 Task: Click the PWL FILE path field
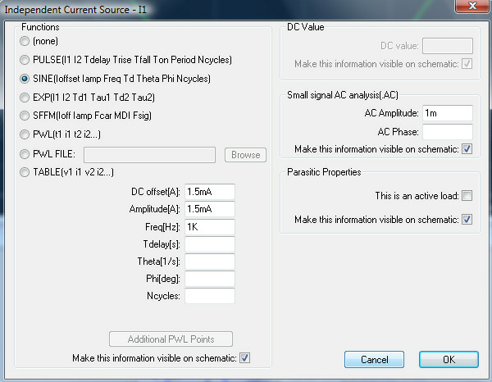point(150,155)
